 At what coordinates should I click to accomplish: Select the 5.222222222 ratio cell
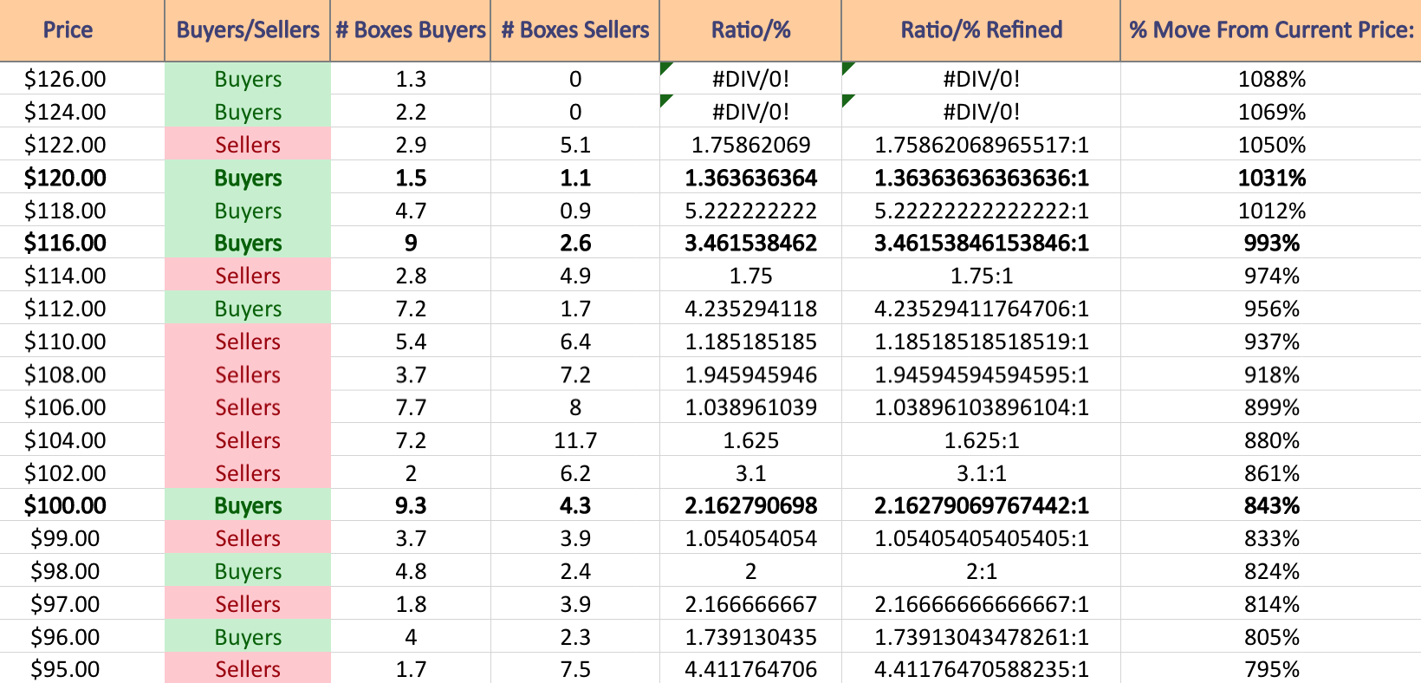pyautogui.click(x=750, y=211)
